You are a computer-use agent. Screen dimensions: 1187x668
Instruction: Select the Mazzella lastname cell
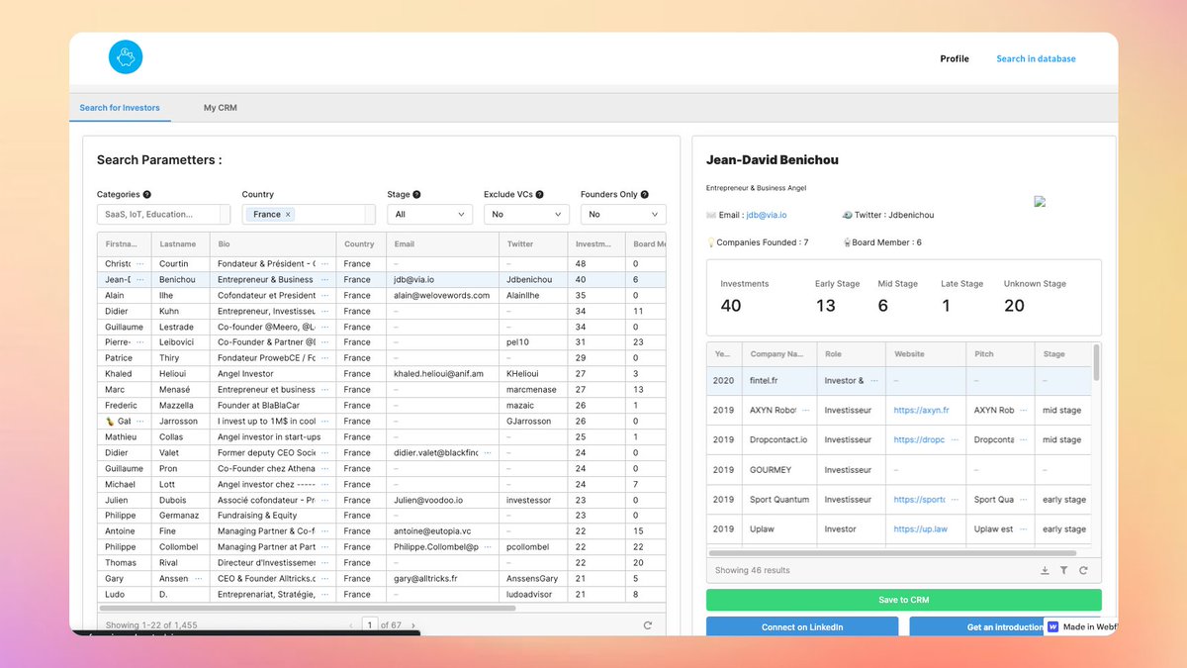click(181, 406)
